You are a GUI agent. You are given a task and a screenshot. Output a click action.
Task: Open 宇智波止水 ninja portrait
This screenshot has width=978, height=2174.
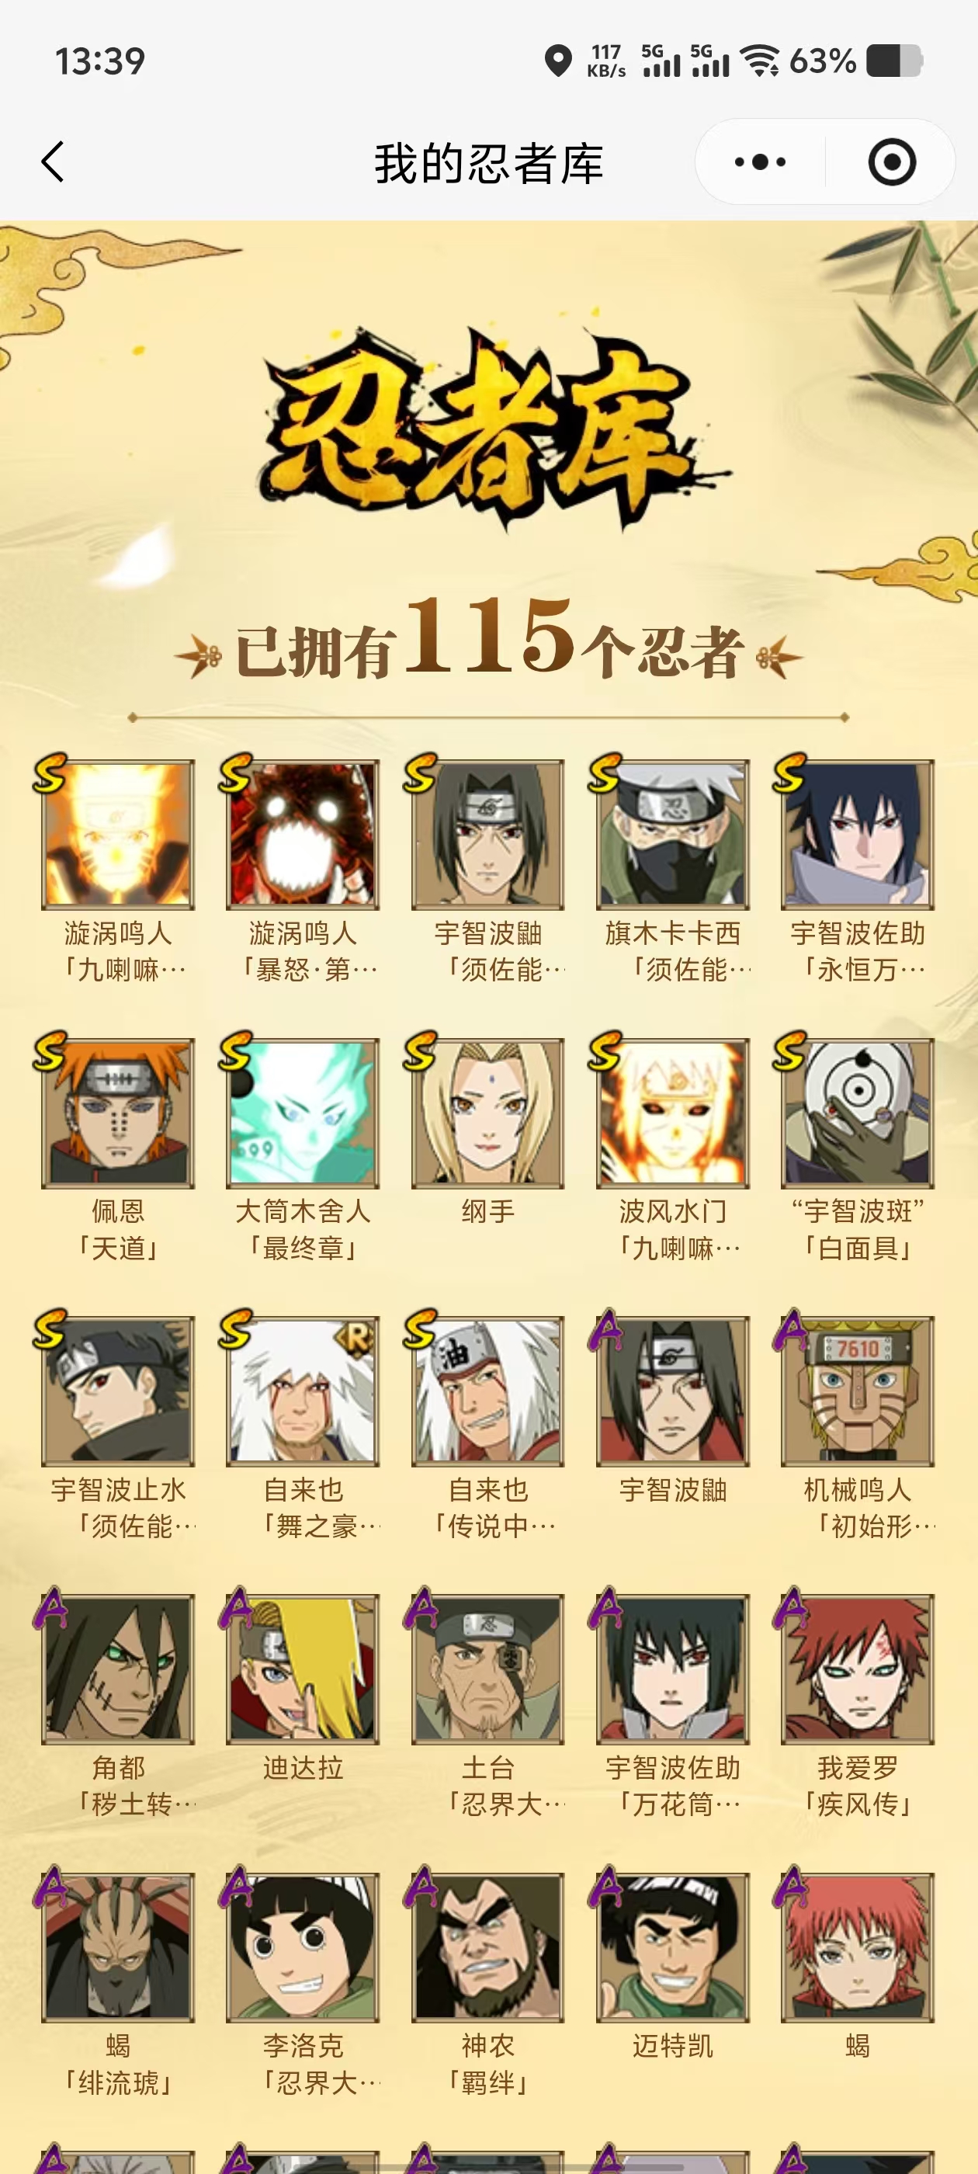pos(118,1391)
